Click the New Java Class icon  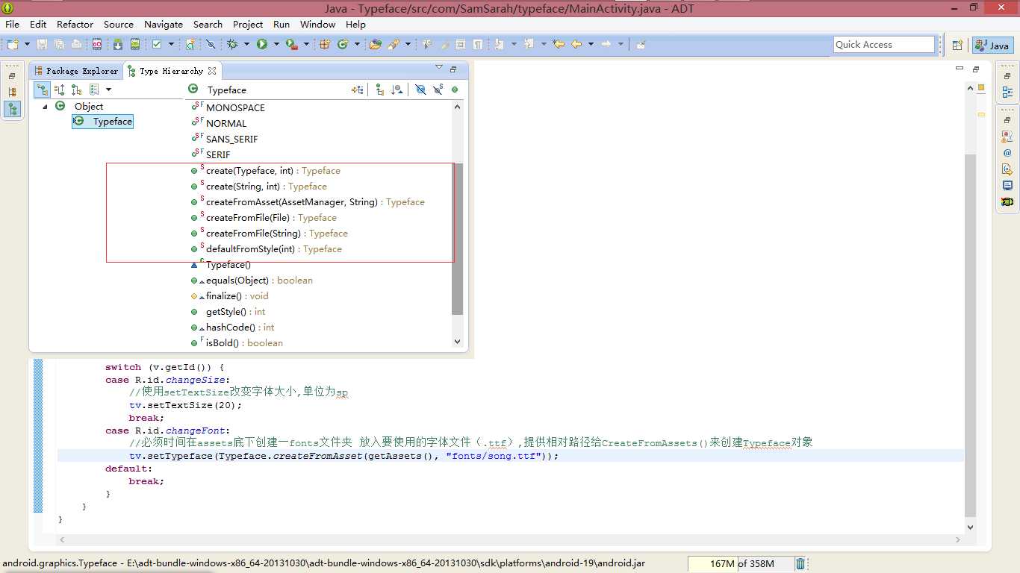[x=343, y=45]
